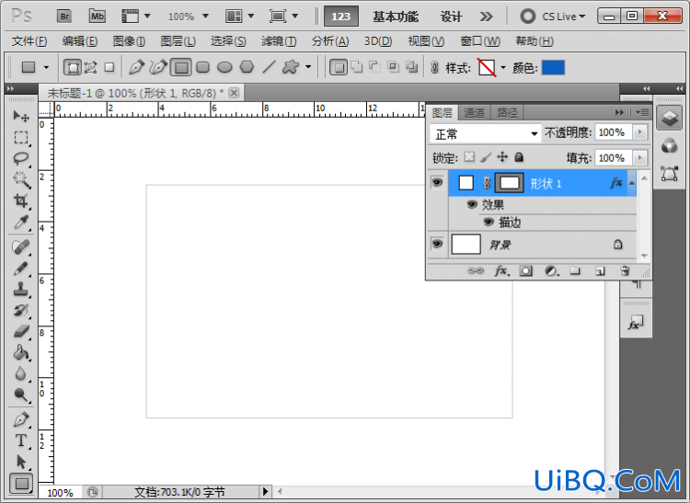Screen dimensions: 690x503
Task: Open the blend mode 正常 dropdown
Action: pos(485,133)
